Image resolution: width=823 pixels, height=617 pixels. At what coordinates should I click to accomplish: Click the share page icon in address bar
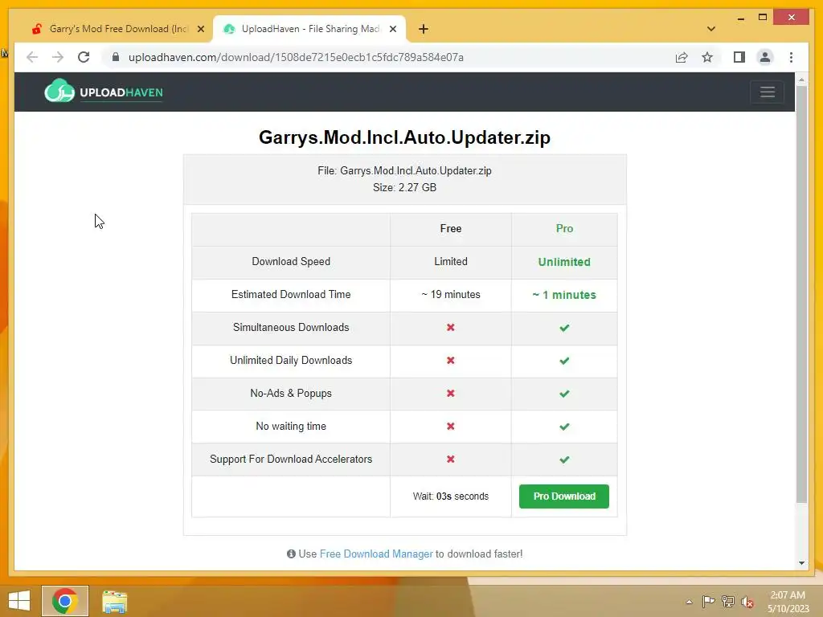click(682, 57)
